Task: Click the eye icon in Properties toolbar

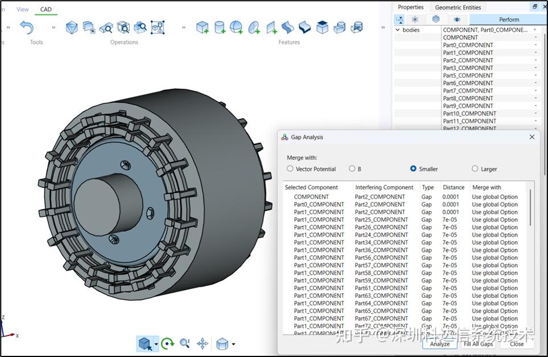Action: click(x=457, y=19)
